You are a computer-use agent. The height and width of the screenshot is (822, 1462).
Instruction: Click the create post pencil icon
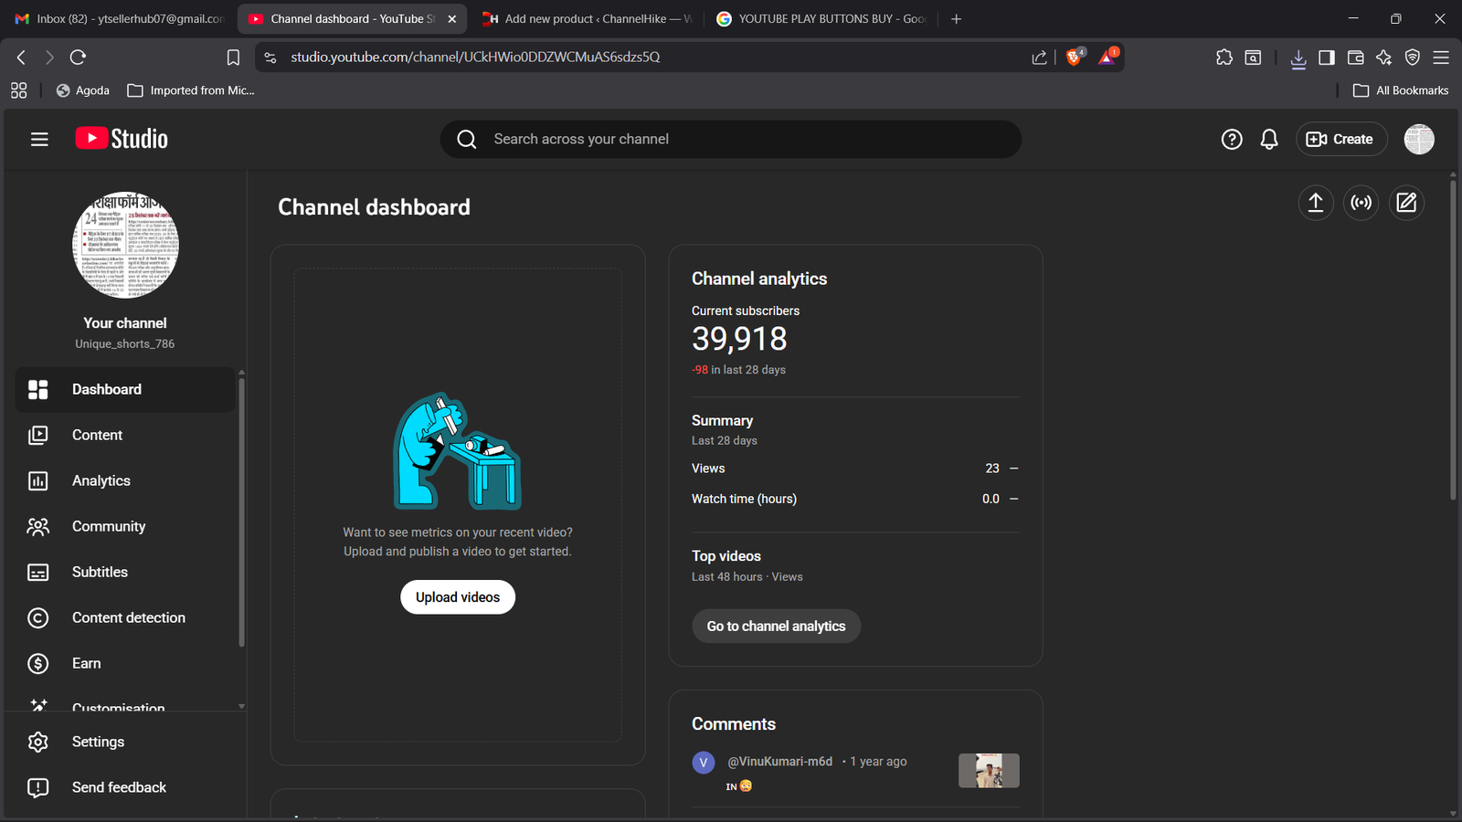coord(1406,203)
